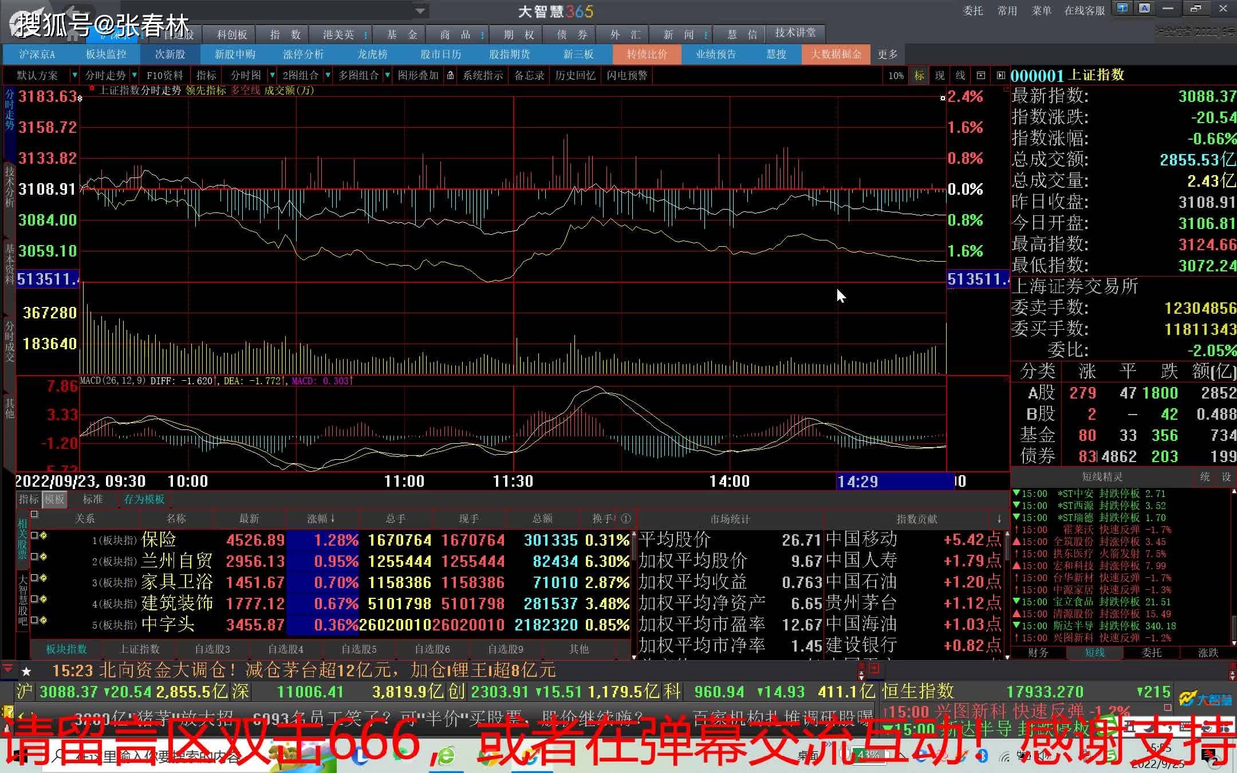Open the 默认方案 dropdown arrow
The image size is (1237, 773).
(x=74, y=76)
